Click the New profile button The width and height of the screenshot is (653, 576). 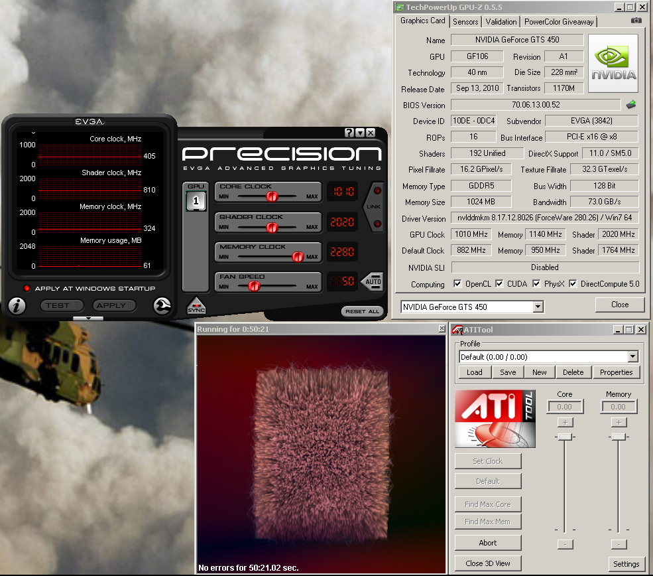[540, 372]
